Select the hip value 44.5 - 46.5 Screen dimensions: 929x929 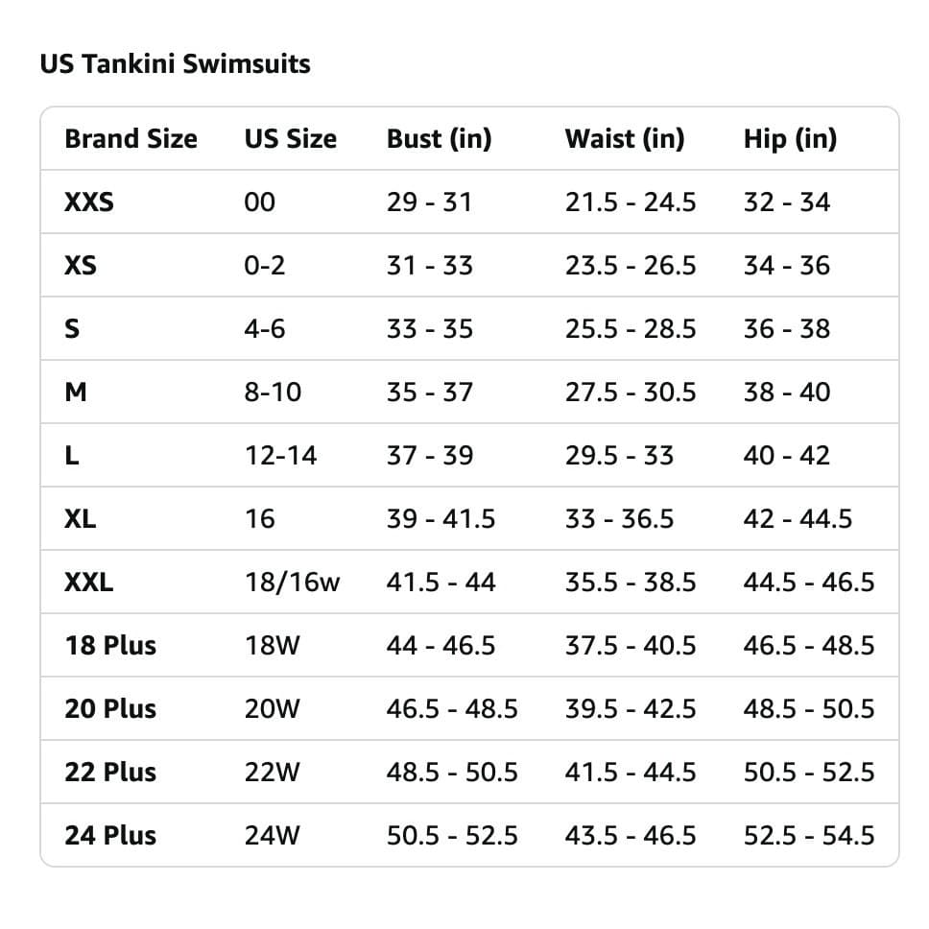pos(809,583)
